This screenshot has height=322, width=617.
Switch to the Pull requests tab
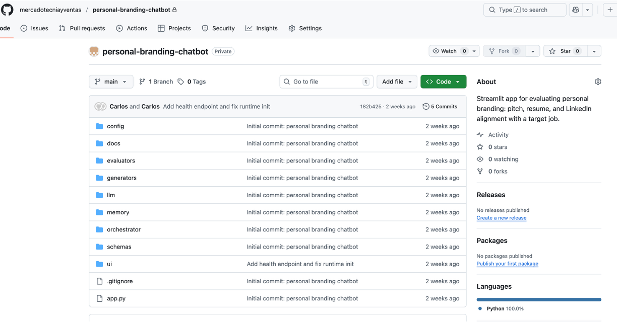tap(82, 28)
